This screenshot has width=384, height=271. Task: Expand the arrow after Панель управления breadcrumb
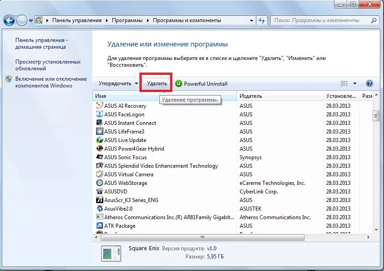[107, 21]
